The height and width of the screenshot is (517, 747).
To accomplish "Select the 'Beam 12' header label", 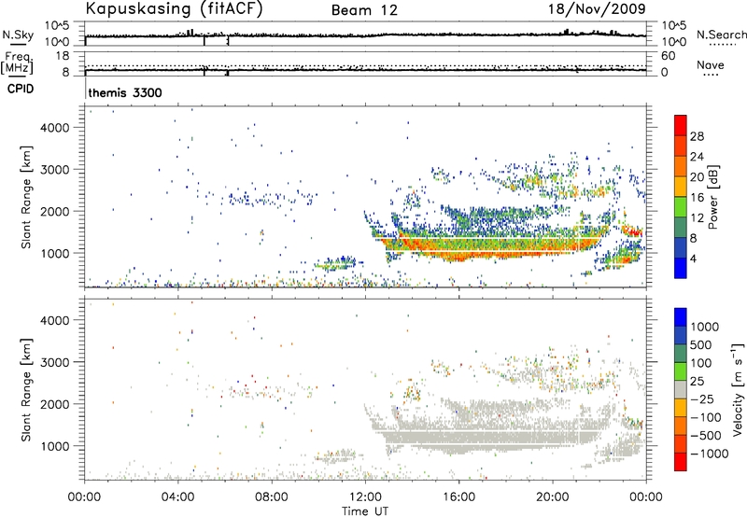I will coord(364,10).
